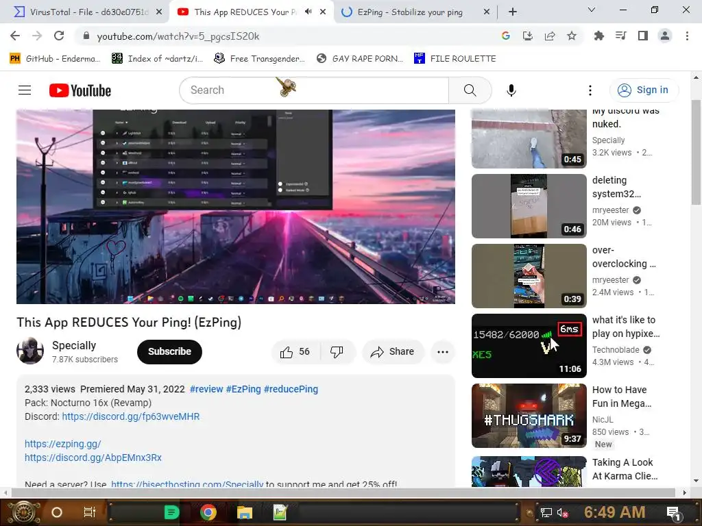This screenshot has height=526, width=702.
Task: Open Index of ~dartz bookmark
Action: tap(157, 59)
